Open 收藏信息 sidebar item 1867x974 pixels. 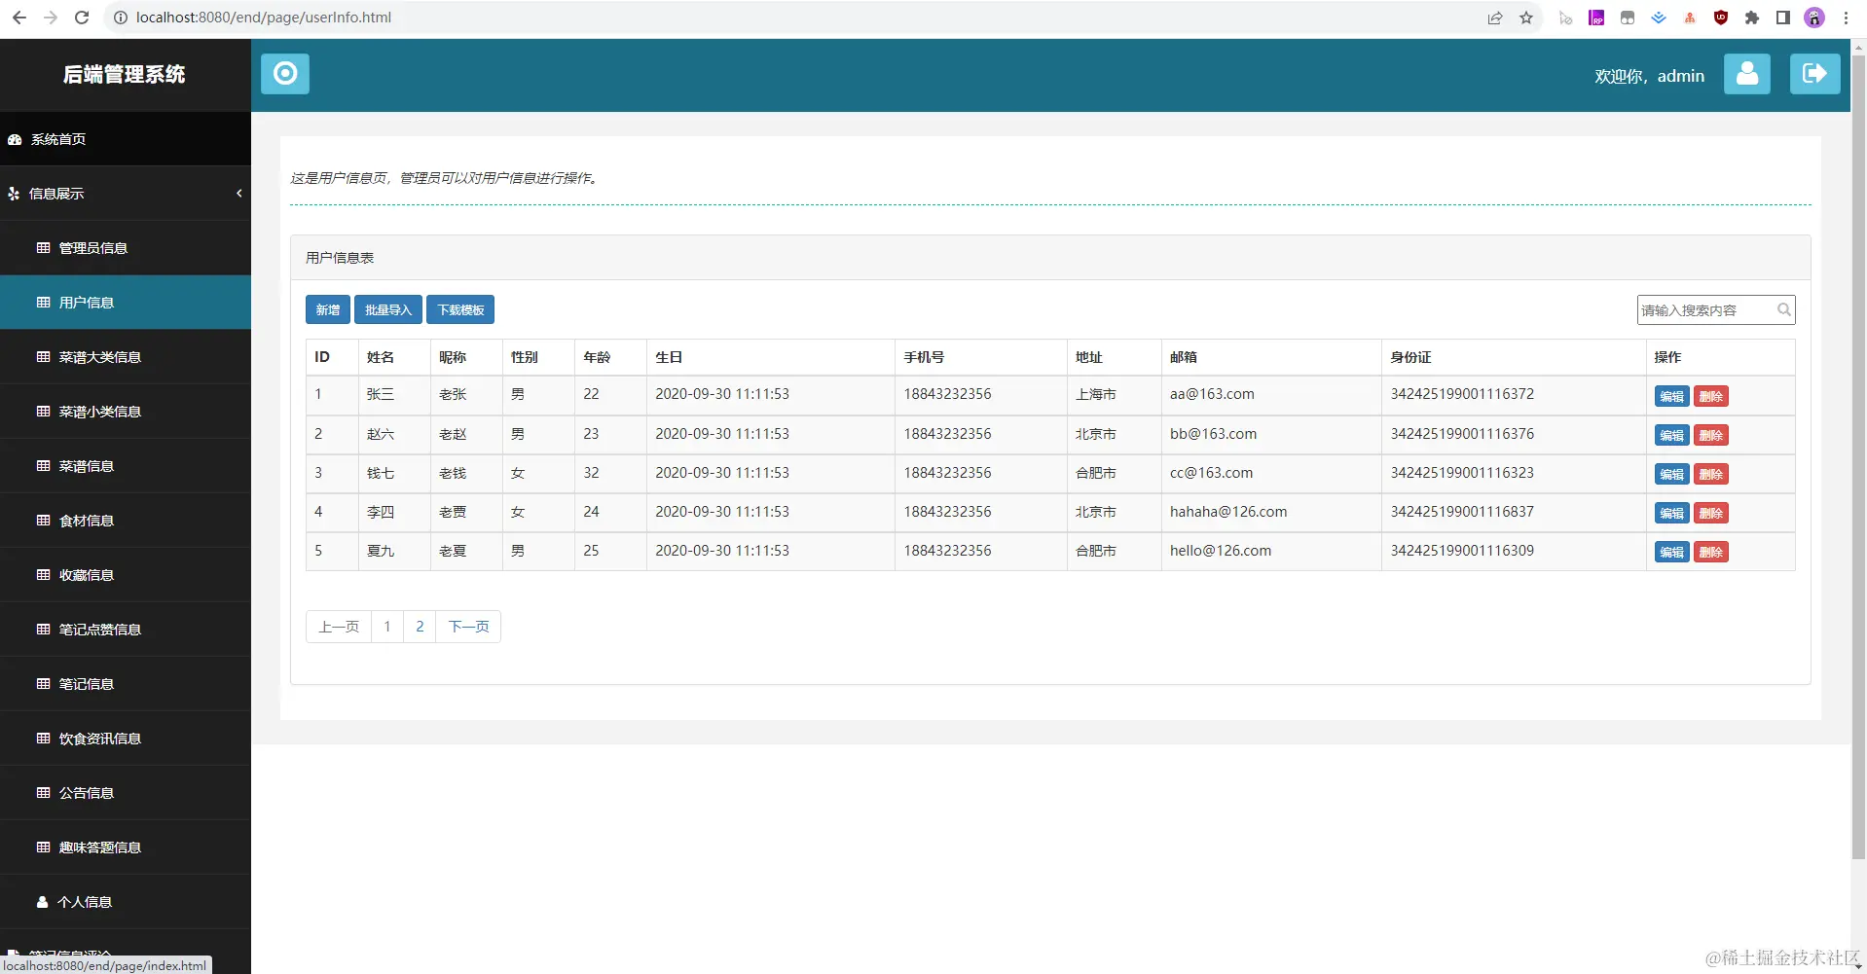pos(126,575)
